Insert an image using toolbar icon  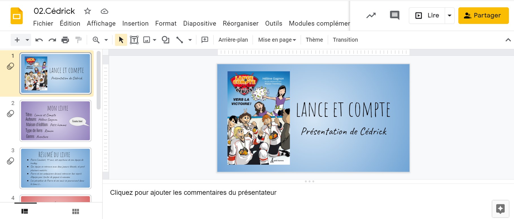(147, 40)
